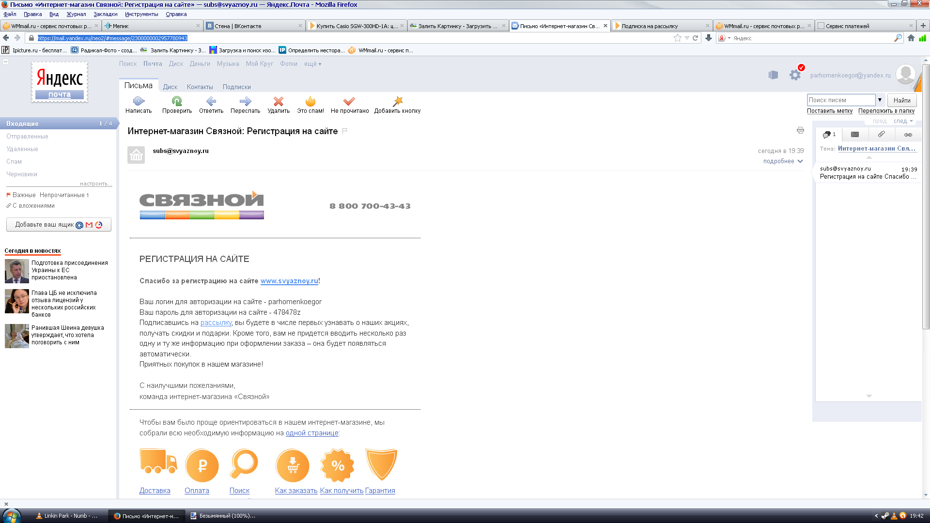The height and width of the screenshot is (523, 930).
Task: Click the Не прочитано checkmark icon
Action: pos(349,101)
